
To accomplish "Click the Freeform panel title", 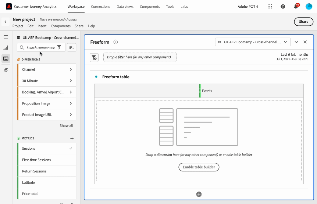I will tap(100, 42).
